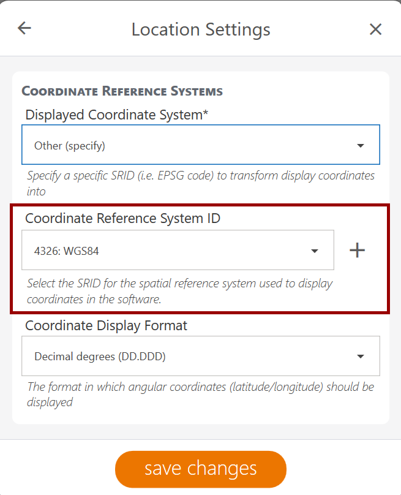This screenshot has height=495, width=401.
Task: Select the 'Coordinate Reference Systems' section heading
Action: click(x=122, y=91)
